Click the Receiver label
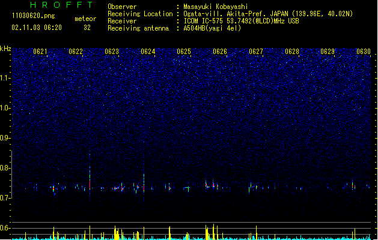This screenshot has width=378, height=240. (x=122, y=21)
